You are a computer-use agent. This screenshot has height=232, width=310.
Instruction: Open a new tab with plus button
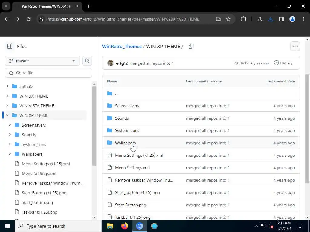coord(88,6)
